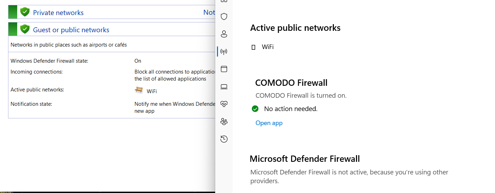Select Firewall & network protection icon
This screenshot has height=193, width=495.
(224, 52)
